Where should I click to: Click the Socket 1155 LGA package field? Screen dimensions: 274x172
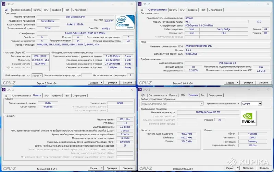click(x=75, y=24)
